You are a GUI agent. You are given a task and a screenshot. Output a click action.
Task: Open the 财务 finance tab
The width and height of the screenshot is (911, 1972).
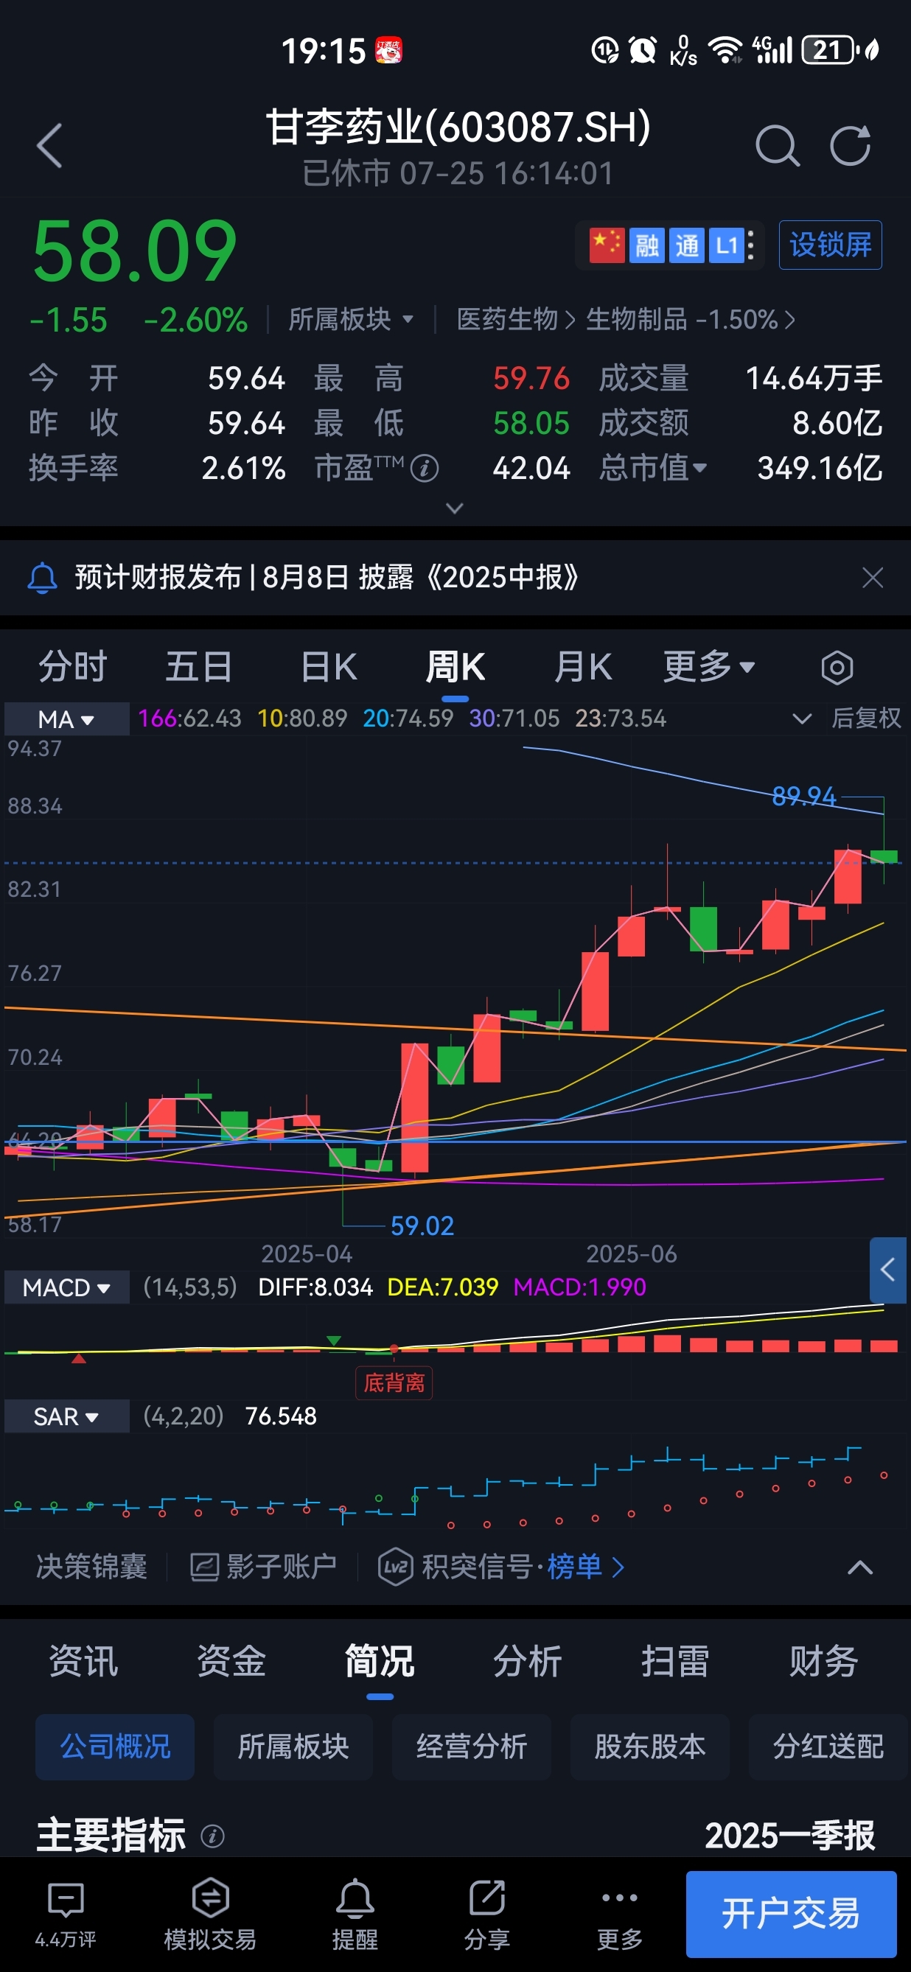pos(824,1661)
